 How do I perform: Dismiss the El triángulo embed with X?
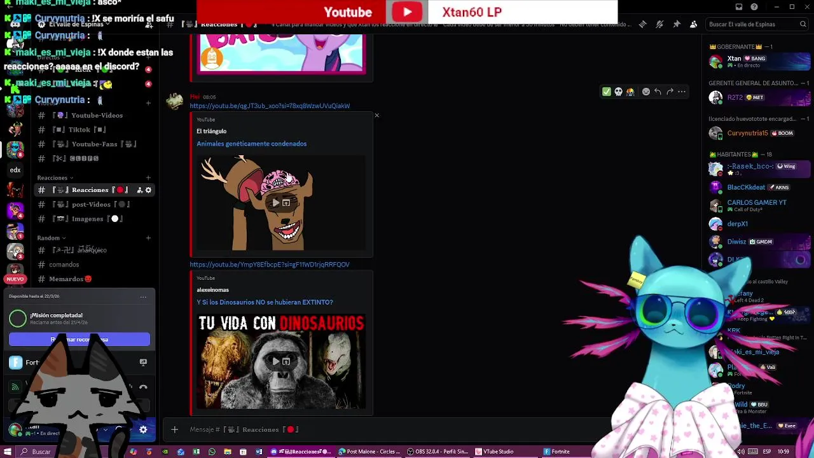pos(376,116)
